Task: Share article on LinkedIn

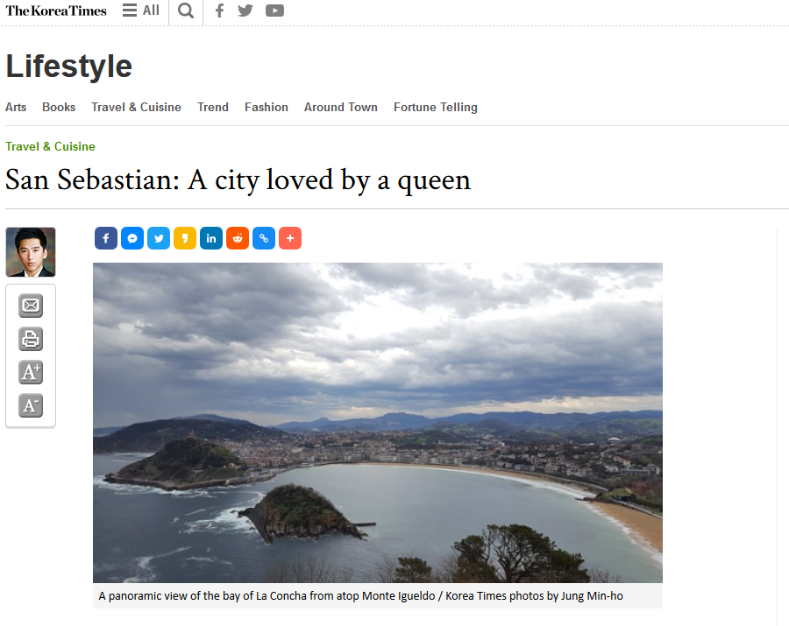Action: [x=211, y=238]
